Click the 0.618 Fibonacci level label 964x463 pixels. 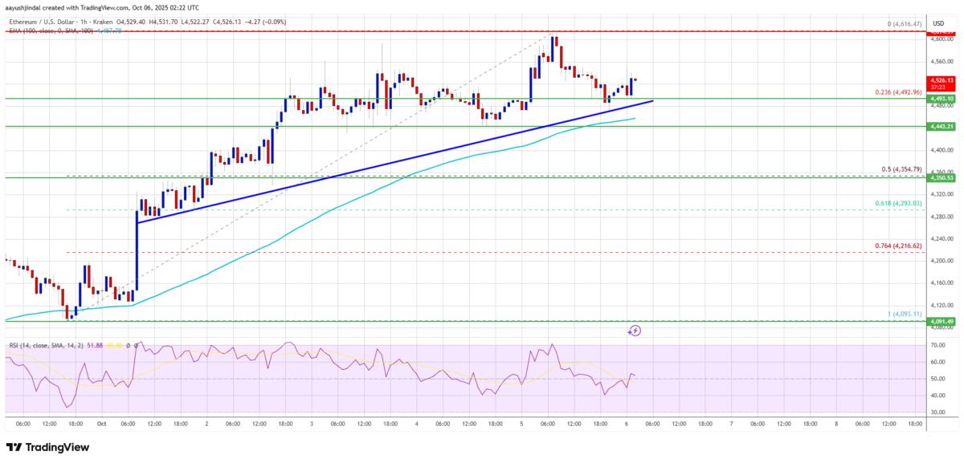tap(898, 204)
